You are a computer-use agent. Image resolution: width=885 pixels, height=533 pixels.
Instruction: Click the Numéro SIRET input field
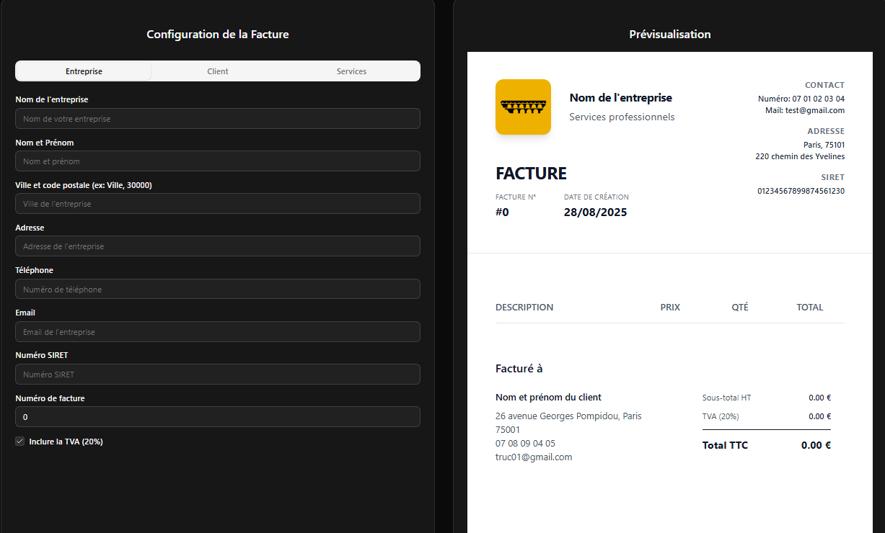tap(217, 375)
